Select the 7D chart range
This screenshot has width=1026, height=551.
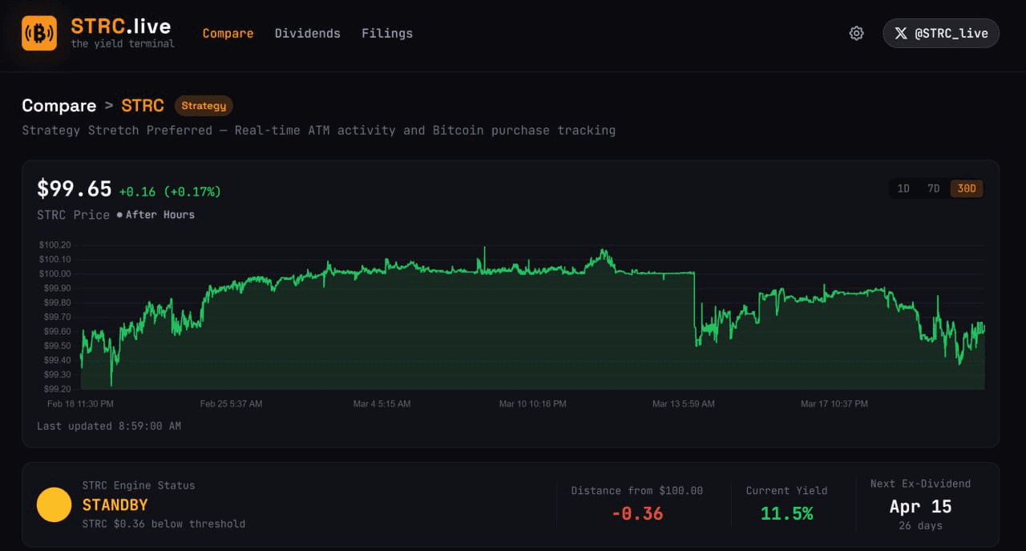(933, 189)
